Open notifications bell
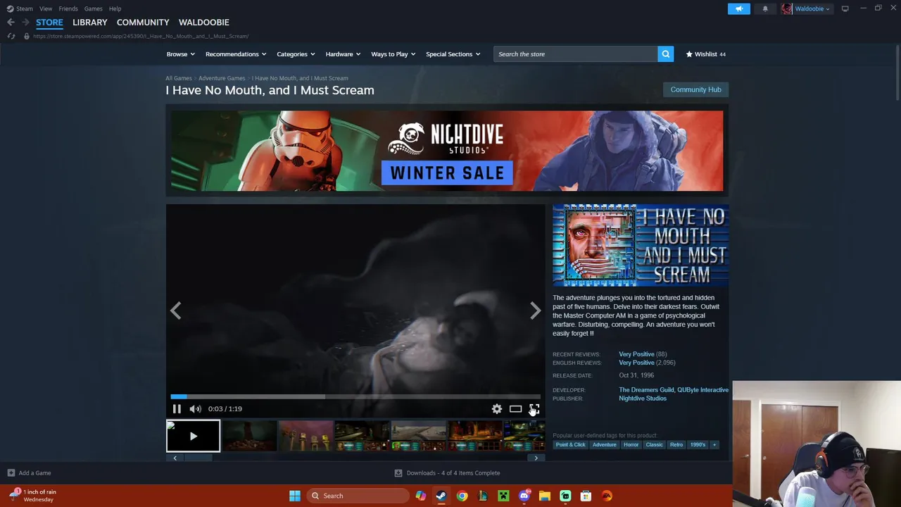The width and height of the screenshot is (901, 507). 765,8
